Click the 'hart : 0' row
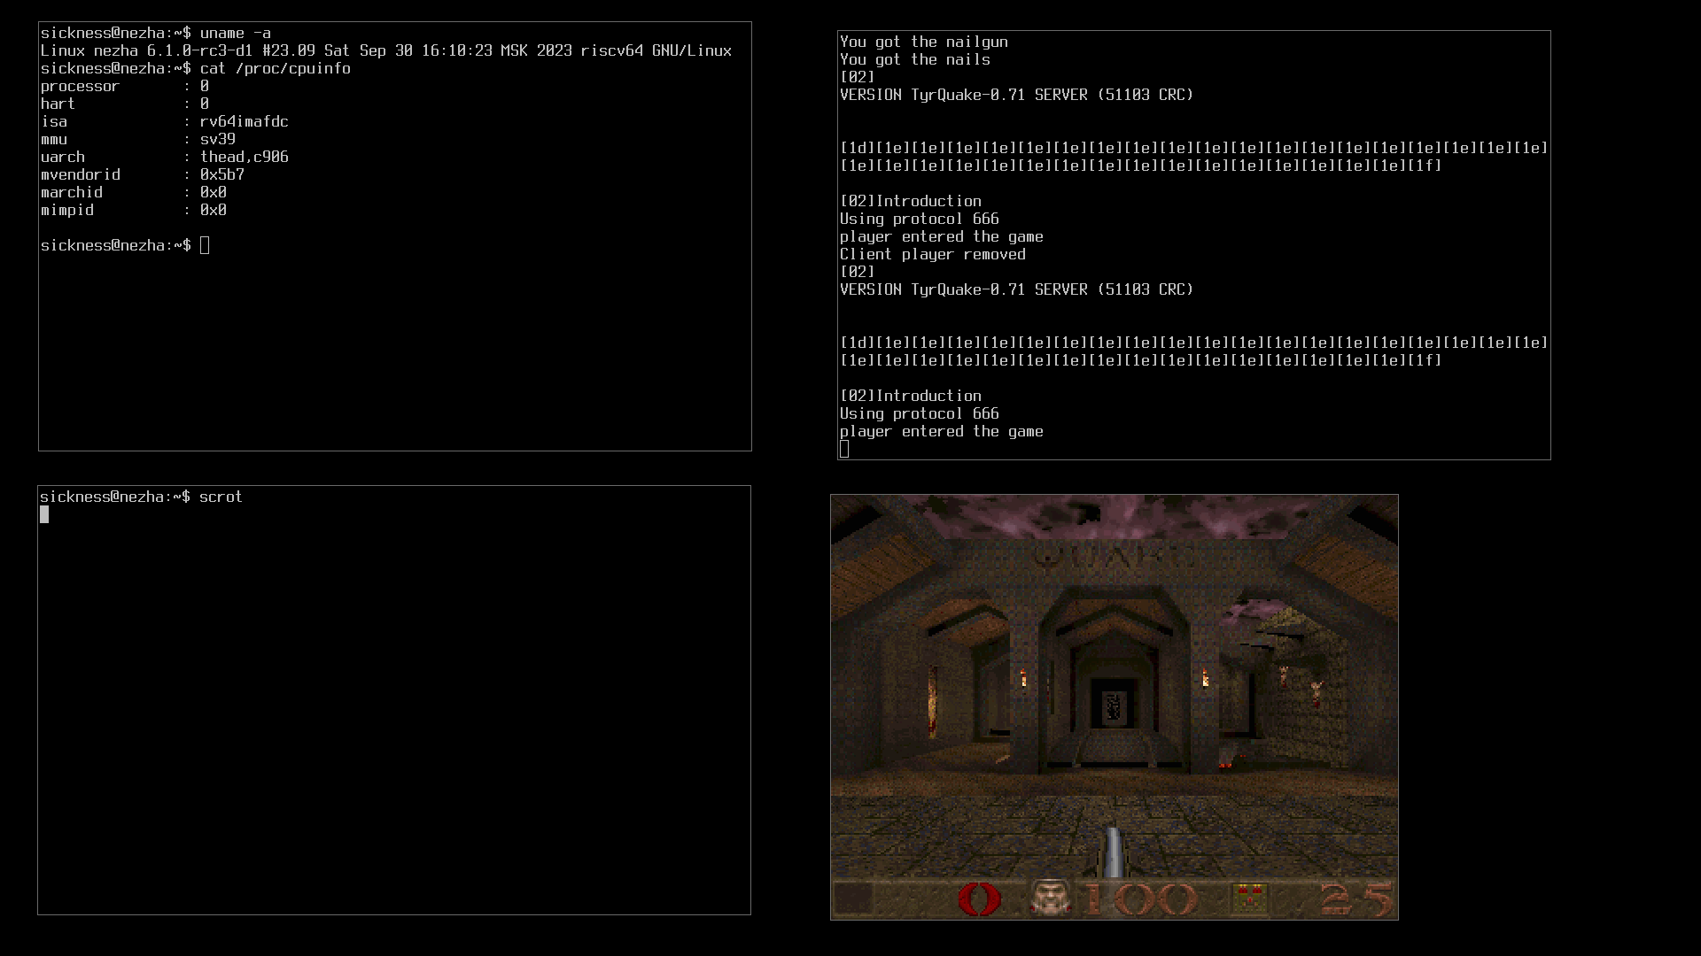The image size is (1701, 956). click(x=125, y=104)
